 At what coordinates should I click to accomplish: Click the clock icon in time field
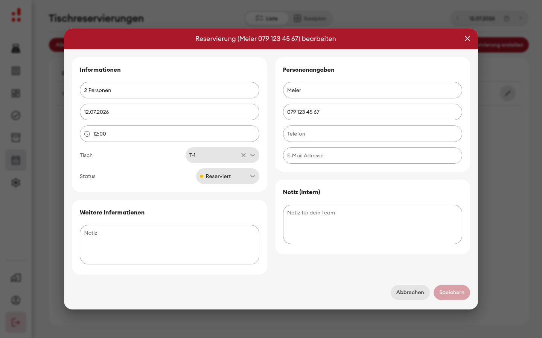pyautogui.click(x=87, y=134)
